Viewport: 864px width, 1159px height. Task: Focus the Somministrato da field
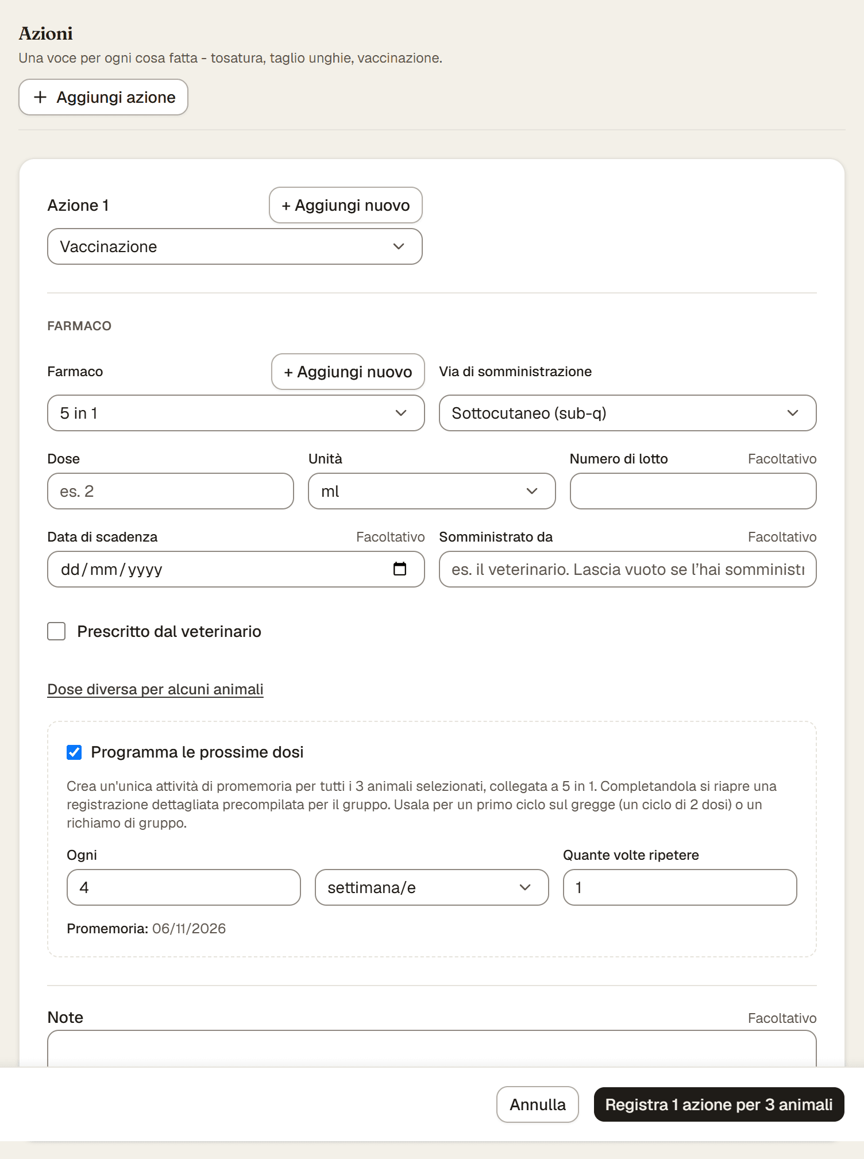click(x=628, y=569)
